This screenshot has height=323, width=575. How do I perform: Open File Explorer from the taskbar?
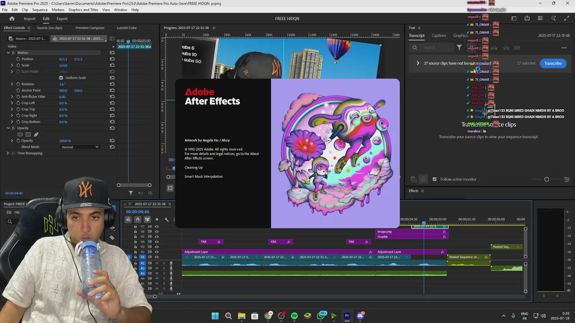(241, 316)
